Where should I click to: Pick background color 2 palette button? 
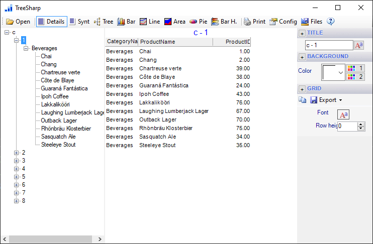click(x=355, y=77)
